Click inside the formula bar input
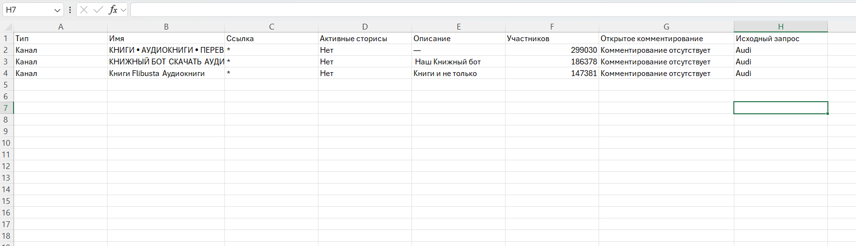Viewport: 856px width, 246px height. [x=485, y=10]
